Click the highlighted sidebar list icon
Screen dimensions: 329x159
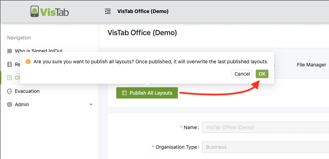click(x=10, y=78)
